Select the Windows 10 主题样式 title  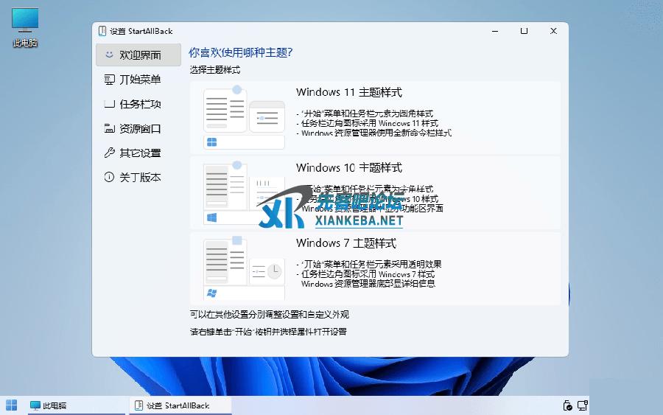(348, 167)
